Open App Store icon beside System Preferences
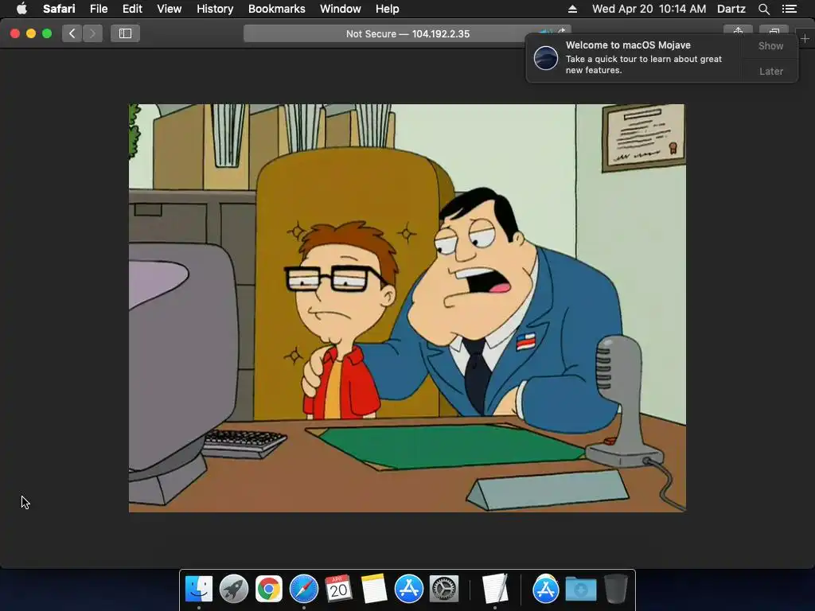The image size is (815, 611). pos(408,589)
